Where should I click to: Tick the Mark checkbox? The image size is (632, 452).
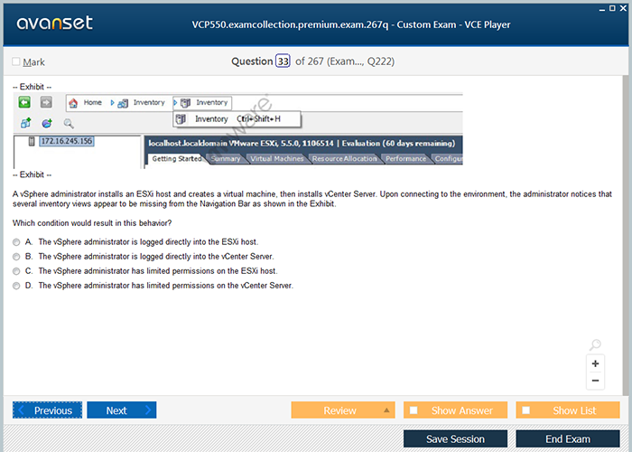click(16, 61)
